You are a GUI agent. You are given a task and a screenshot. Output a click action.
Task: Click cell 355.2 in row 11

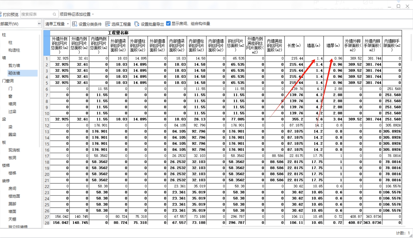(x=294, y=119)
